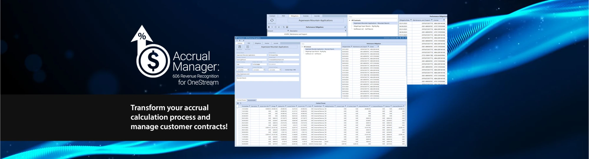Viewport: 589px width, 159px height.
Task: Check the select-all box in Contract Process header
Action: pyautogui.click(x=240, y=106)
